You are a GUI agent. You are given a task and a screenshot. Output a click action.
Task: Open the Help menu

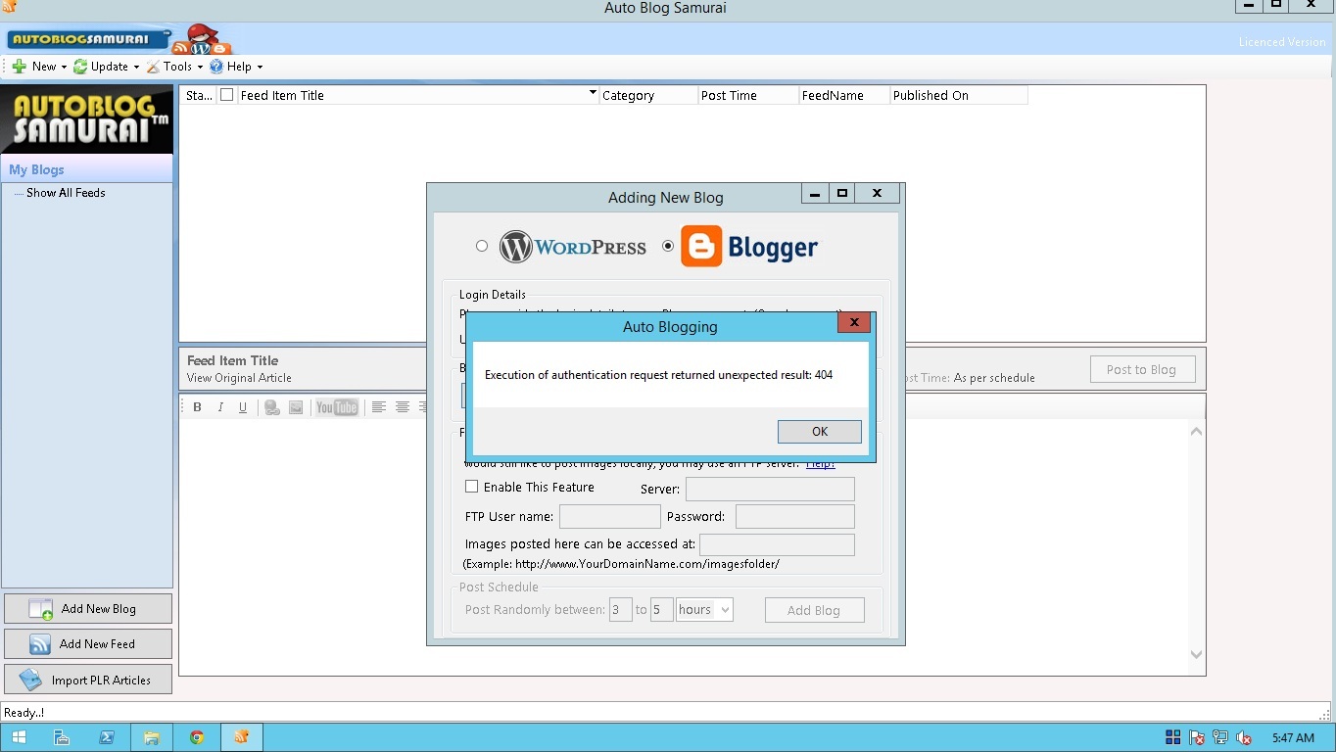(239, 67)
